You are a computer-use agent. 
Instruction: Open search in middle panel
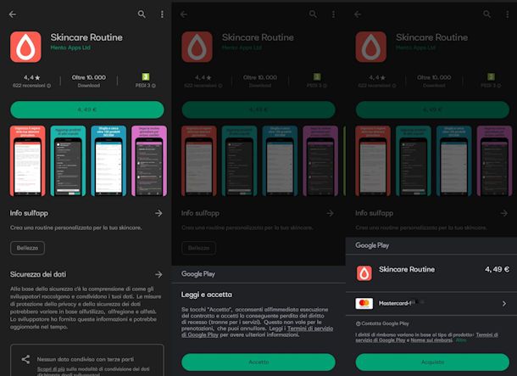(313, 14)
